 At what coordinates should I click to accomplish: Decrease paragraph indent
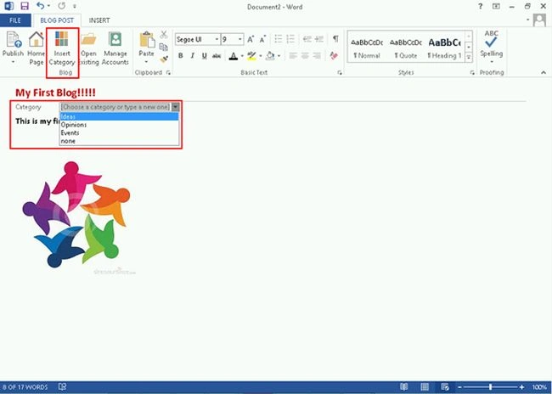(307, 39)
